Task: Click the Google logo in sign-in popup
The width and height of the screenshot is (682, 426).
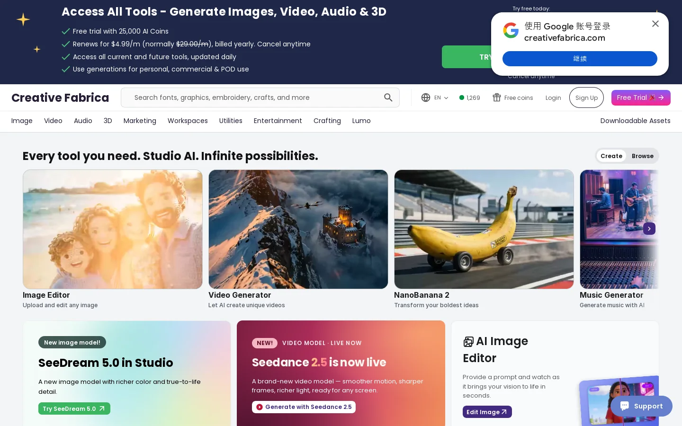Action: [x=511, y=30]
